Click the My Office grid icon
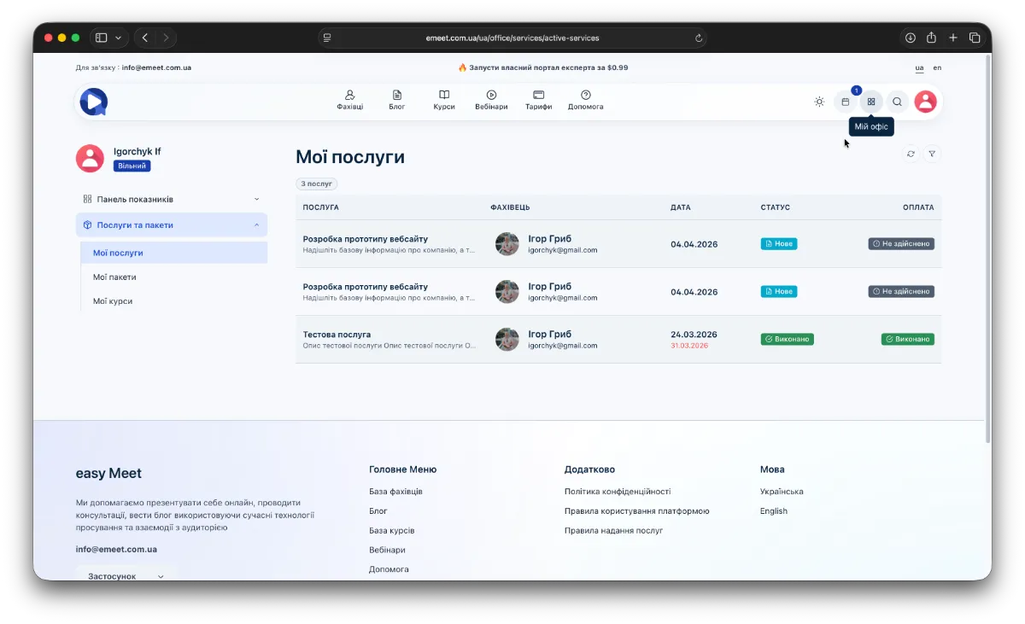Image resolution: width=1025 pixels, height=624 pixels. [x=871, y=102]
